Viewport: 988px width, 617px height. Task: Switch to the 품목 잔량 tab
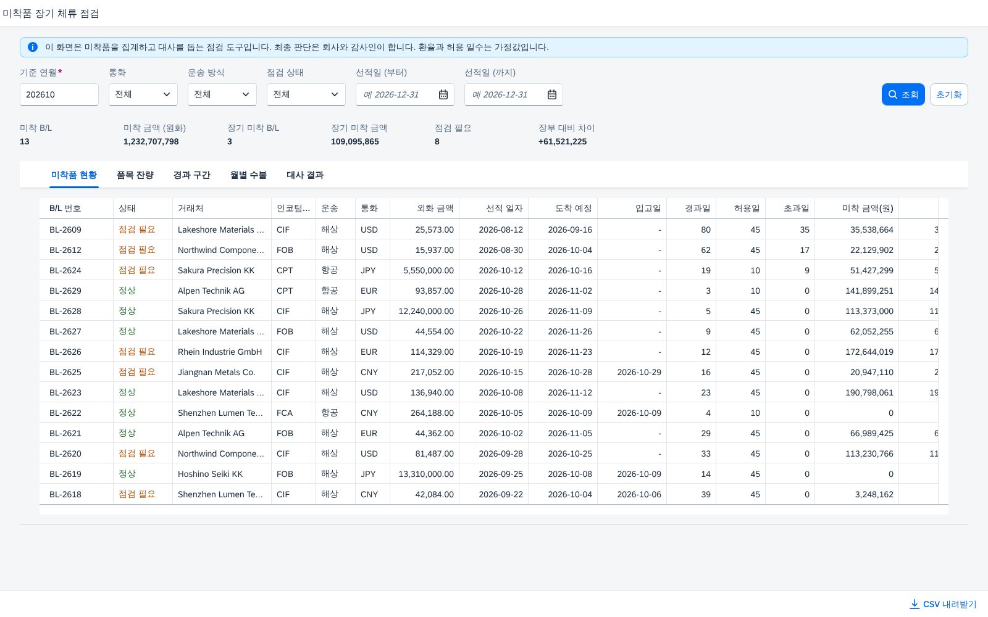tap(135, 175)
